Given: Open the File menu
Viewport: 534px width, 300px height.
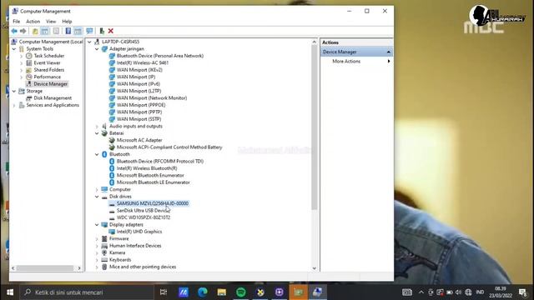Looking at the screenshot, I should (x=16, y=22).
